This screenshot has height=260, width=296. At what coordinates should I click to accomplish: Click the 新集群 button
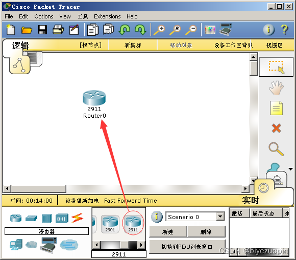(x=133, y=45)
